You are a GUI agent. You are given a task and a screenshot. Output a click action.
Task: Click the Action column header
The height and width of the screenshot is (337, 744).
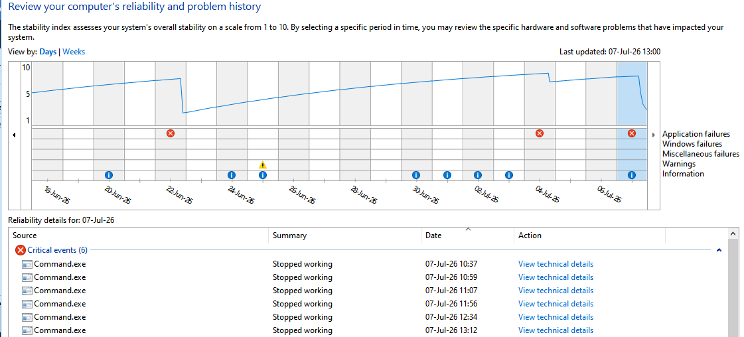pos(590,236)
